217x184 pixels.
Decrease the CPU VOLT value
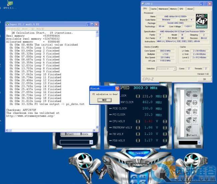(x=138, y=121)
